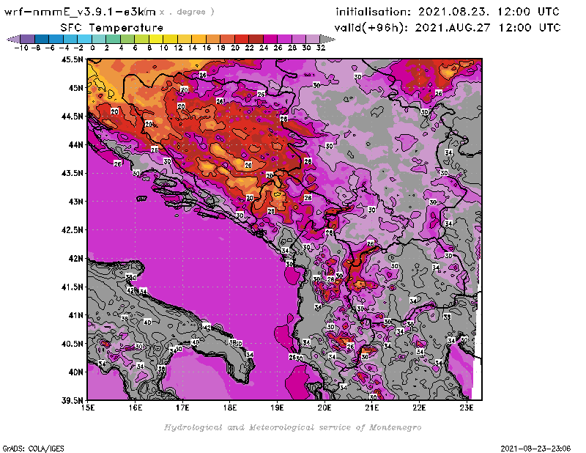Click the 'initialisation: 2021.08.23. 12:00 UTC' text
The height and width of the screenshot is (453, 586).
[x=448, y=12]
